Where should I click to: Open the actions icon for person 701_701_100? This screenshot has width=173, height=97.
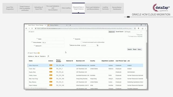51,85
